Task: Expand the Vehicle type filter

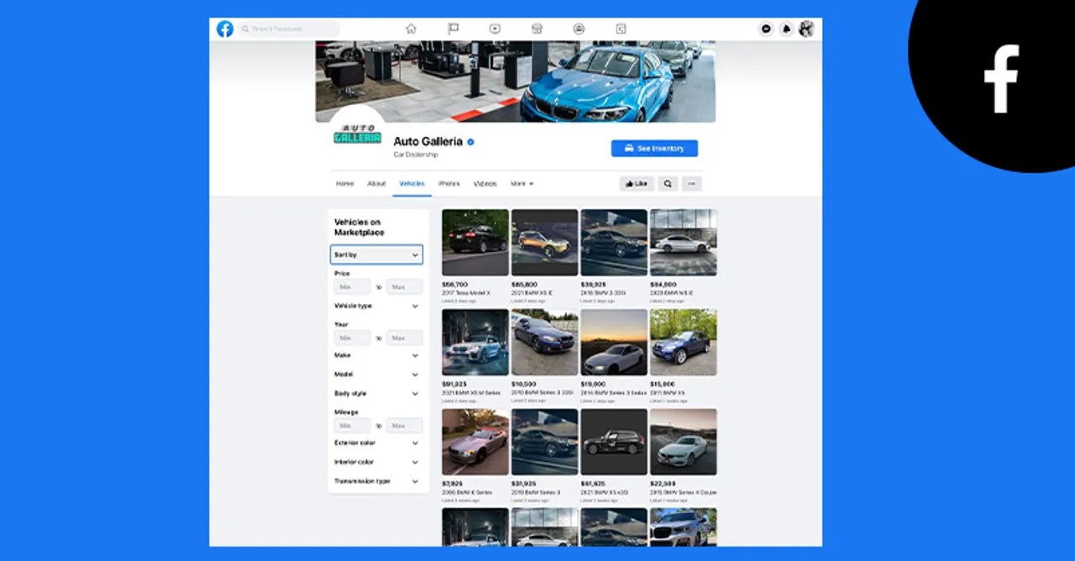Action: [376, 306]
